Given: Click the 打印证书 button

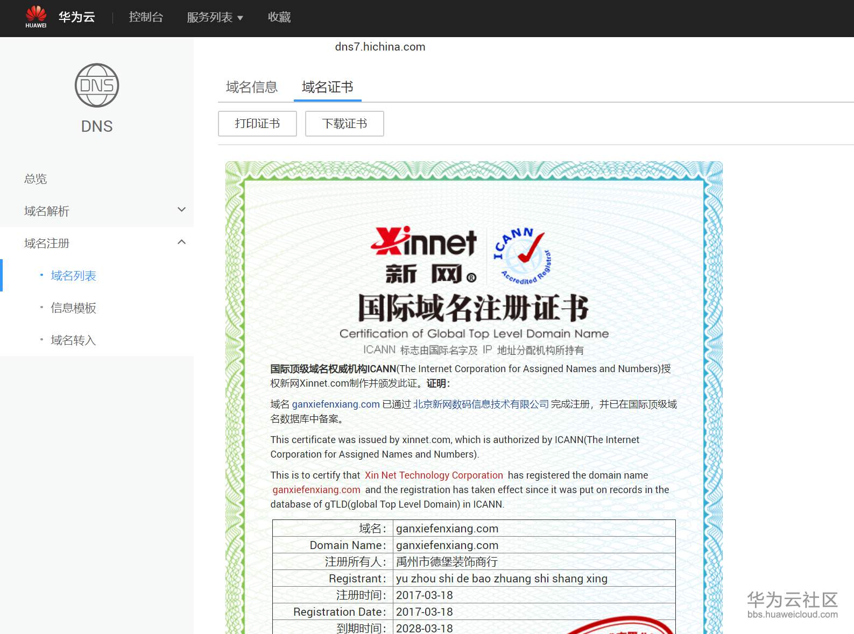Looking at the screenshot, I should [x=257, y=124].
